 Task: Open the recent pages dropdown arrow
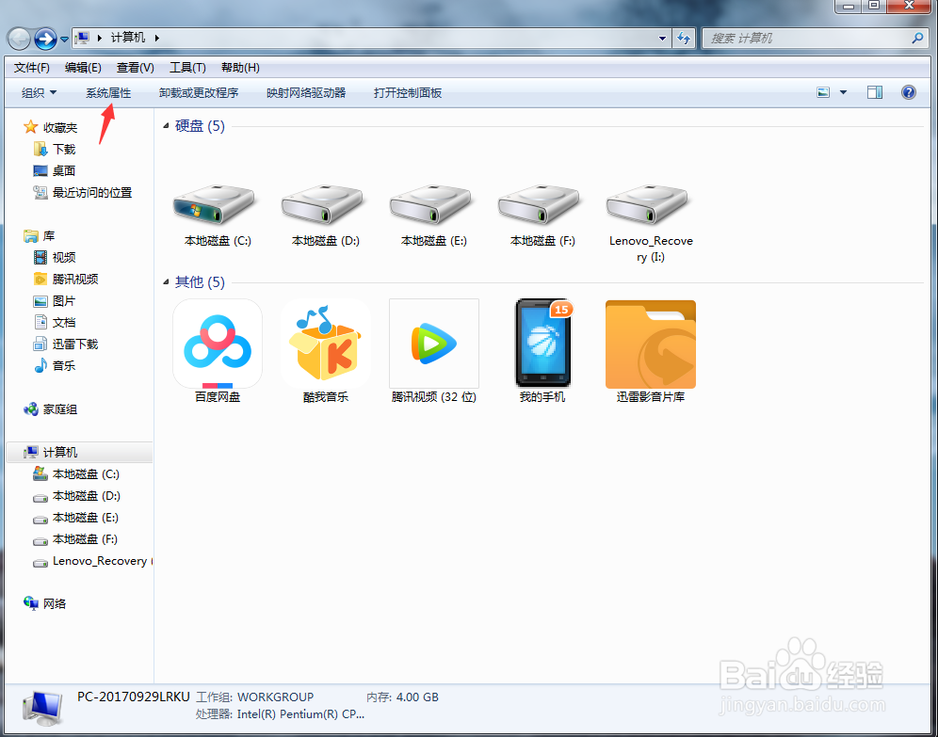(x=64, y=40)
